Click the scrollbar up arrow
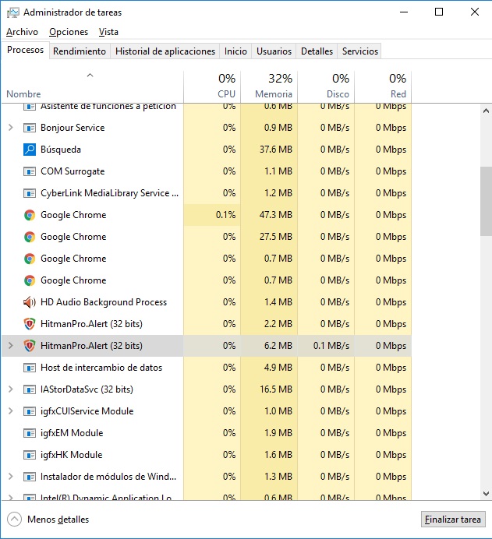This screenshot has width=492, height=539. pos(486,111)
